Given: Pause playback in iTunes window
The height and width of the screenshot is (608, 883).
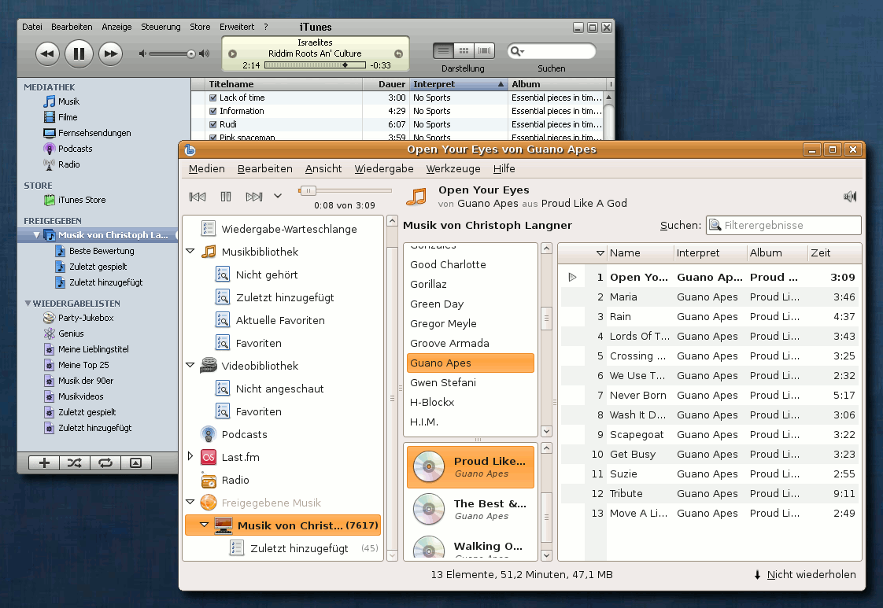Looking at the screenshot, I should (x=79, y=54).
